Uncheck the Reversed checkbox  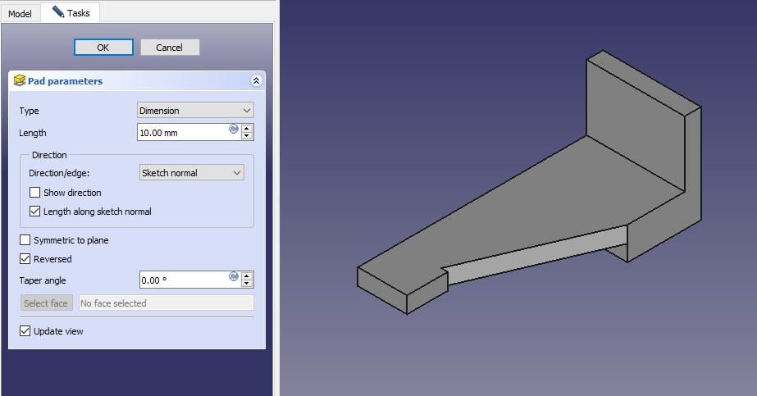coord(25,259)
